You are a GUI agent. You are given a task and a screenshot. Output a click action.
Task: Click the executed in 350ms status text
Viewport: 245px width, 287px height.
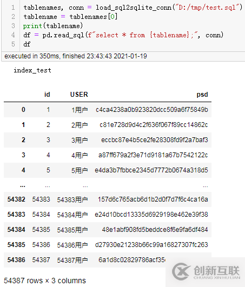coord(76,56)
